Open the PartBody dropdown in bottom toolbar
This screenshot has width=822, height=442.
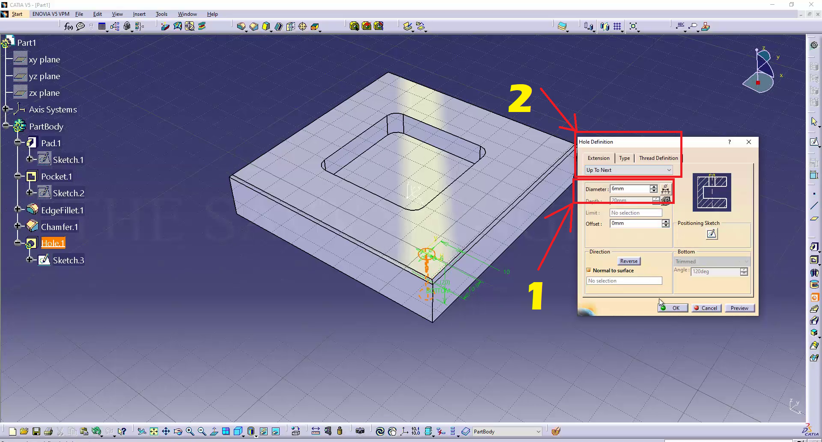[x=538, y=431]
